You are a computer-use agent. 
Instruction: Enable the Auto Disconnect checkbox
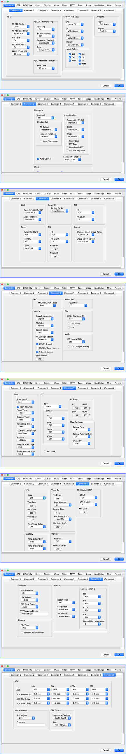click(x=41, y=141)
